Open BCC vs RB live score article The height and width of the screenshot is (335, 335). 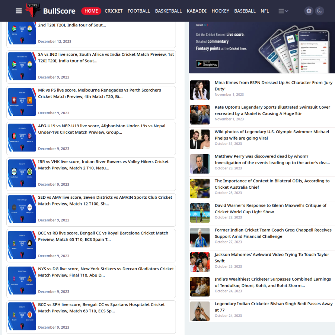coord(103,236)
